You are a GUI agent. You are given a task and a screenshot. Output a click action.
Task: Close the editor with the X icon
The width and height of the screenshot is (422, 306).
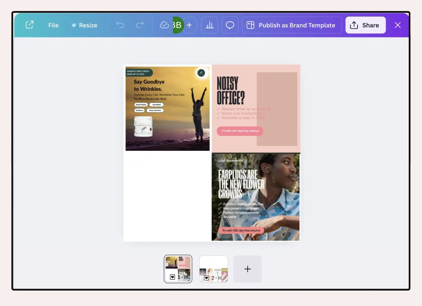pos(397,25)
